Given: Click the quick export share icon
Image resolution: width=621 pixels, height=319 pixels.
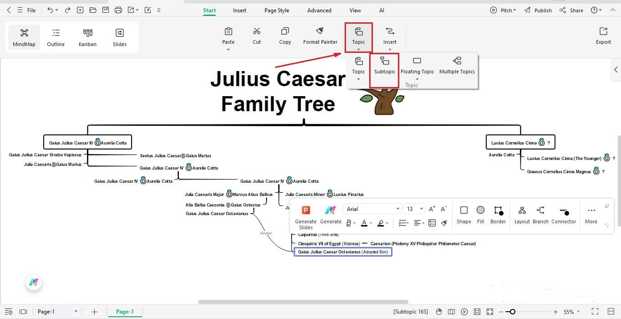Looking at the screenshot, I should pyautogui.click(x=131, y=10).
